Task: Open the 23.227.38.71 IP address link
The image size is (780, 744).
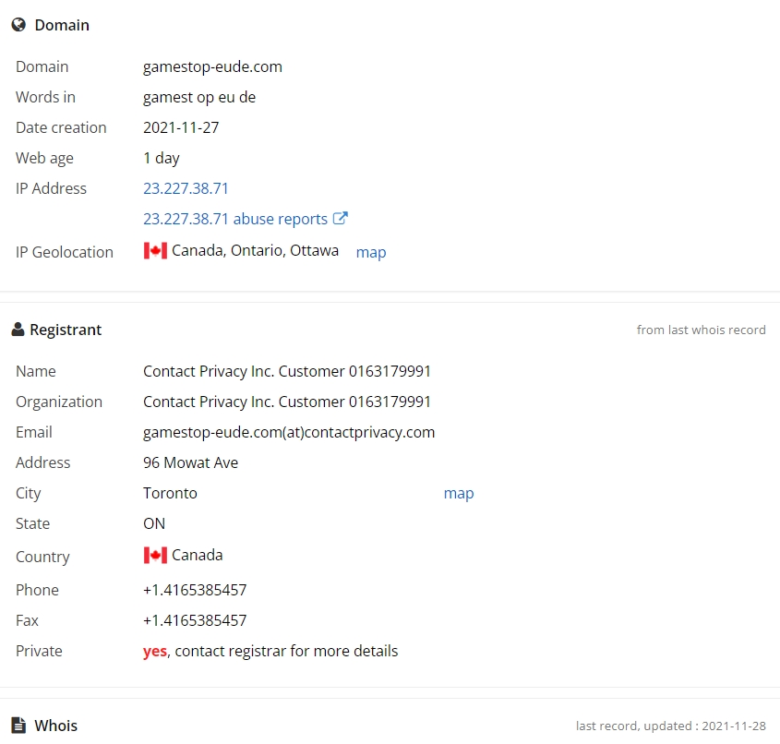Action: (186, 188)
